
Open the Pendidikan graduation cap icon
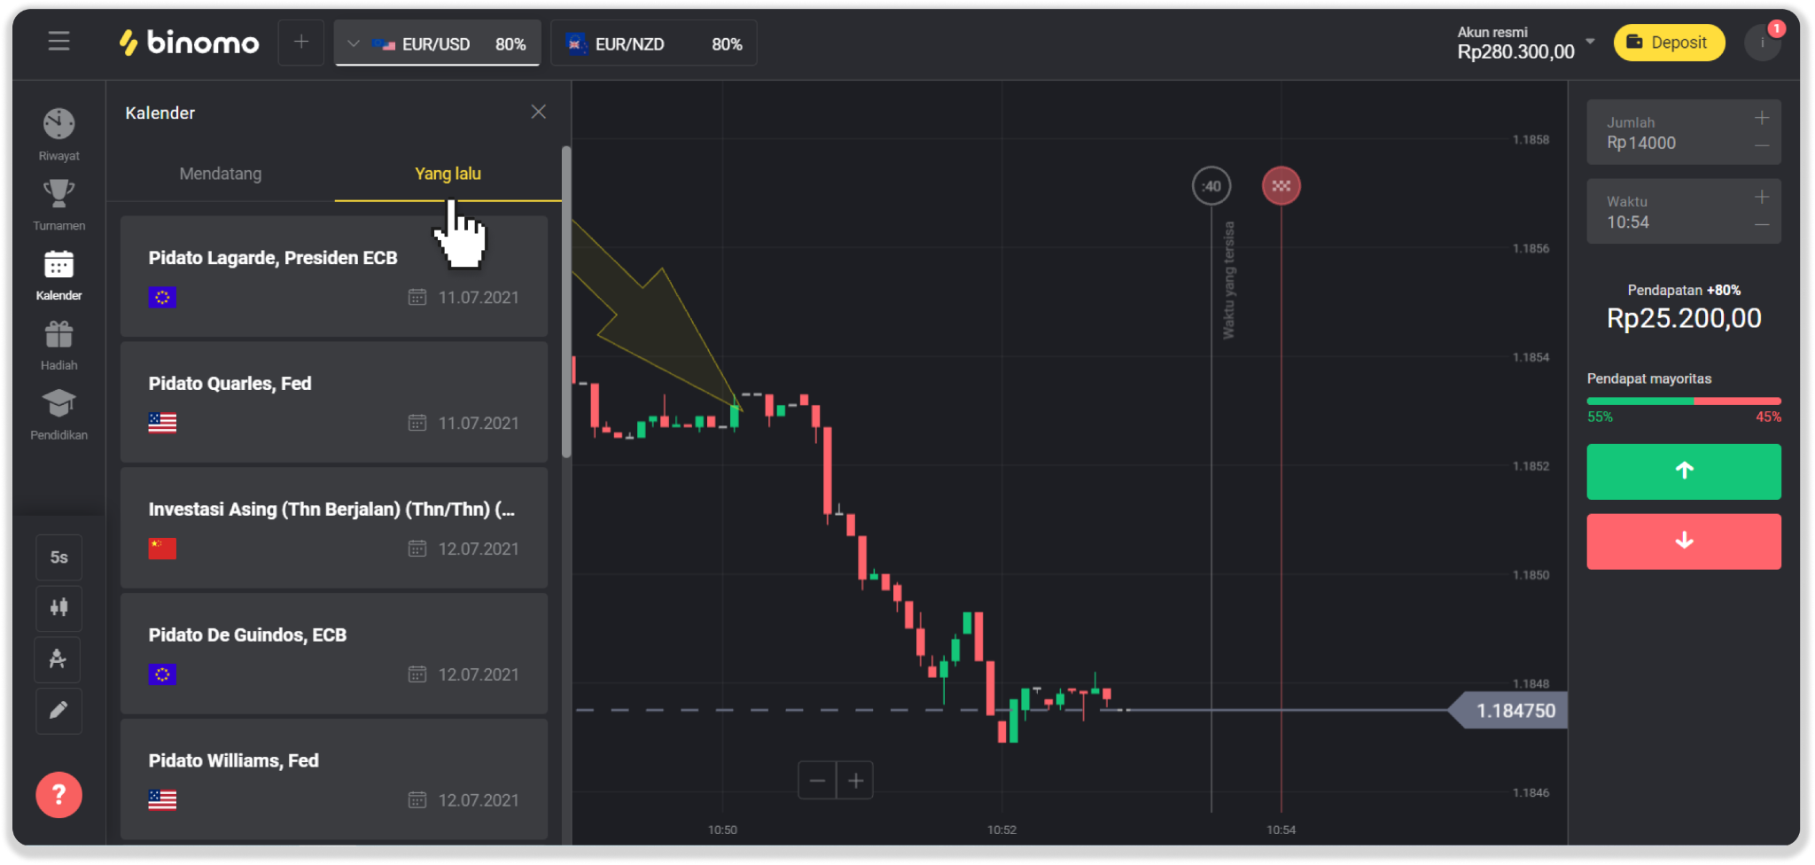[58, 404]
